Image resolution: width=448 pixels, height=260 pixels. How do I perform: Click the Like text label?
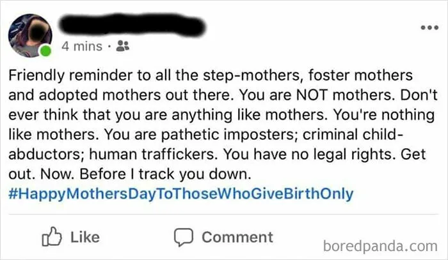[x=85, y=237]
